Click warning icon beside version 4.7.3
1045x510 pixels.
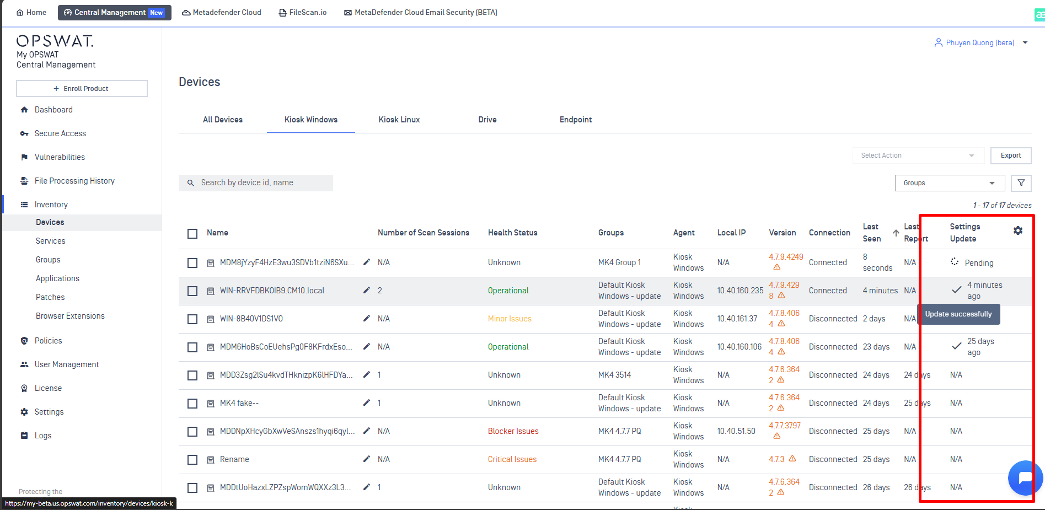(792, 459)
